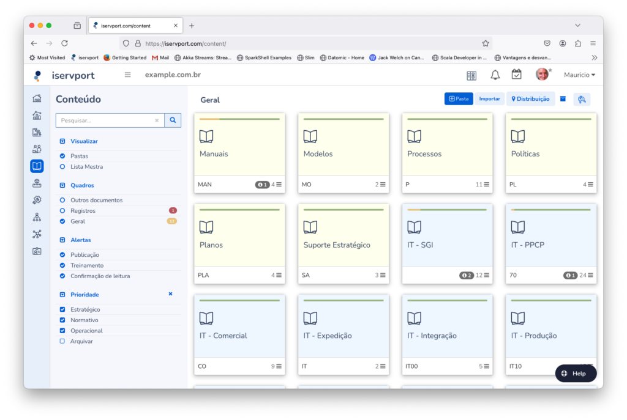
Task: Open the Datomic - Home bookmark
Action: click(342, 57)
